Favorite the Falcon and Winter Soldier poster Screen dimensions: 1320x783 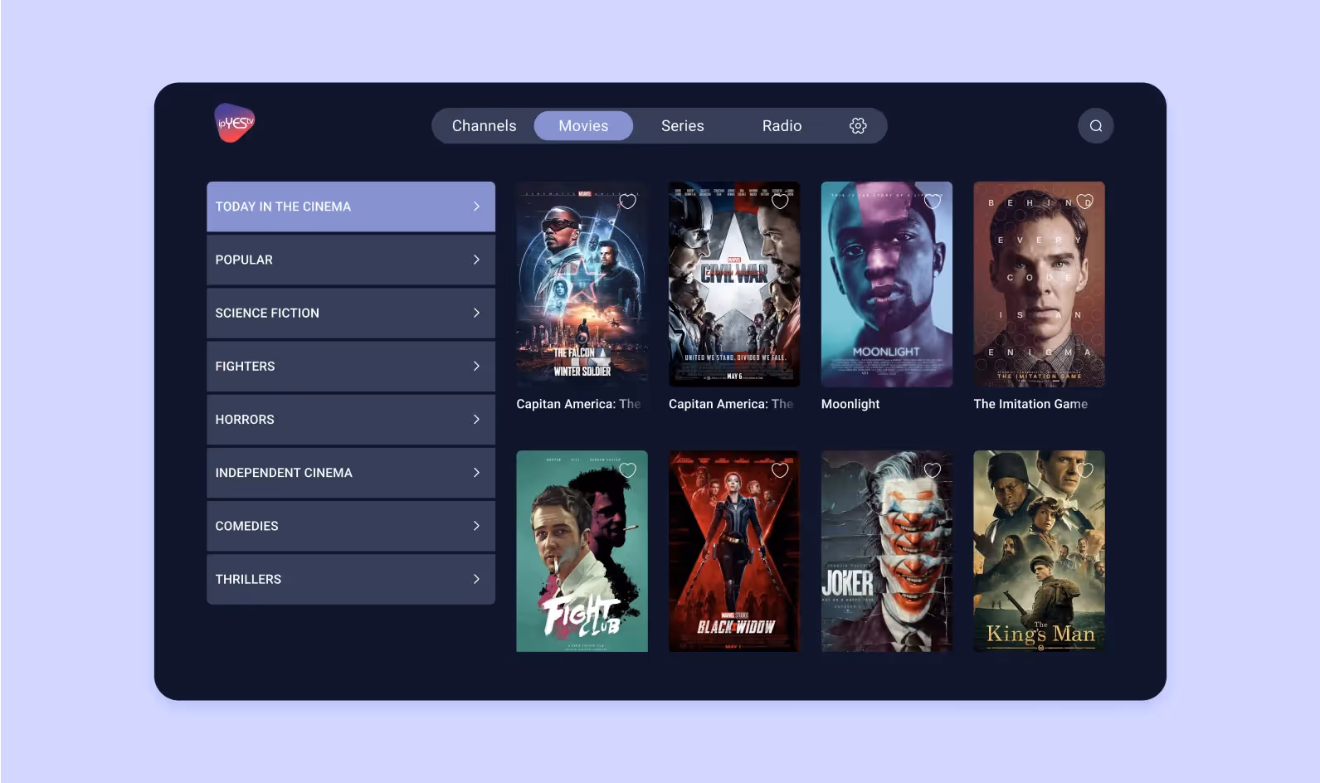[x=628, y=202]
